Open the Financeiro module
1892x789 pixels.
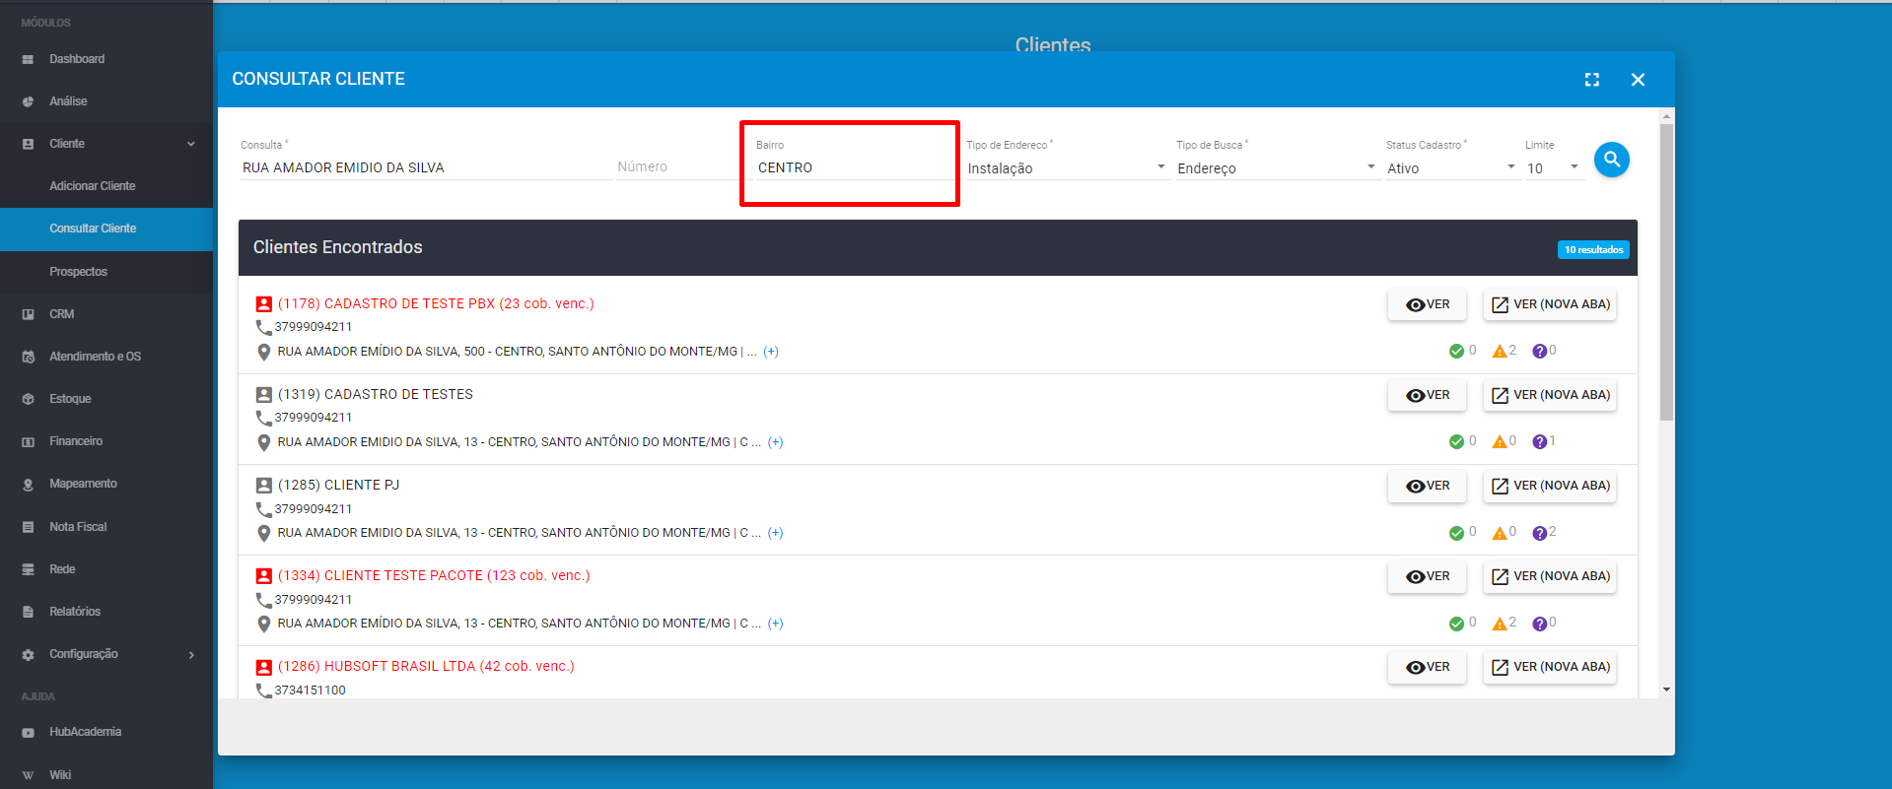[x=76, y=441]
